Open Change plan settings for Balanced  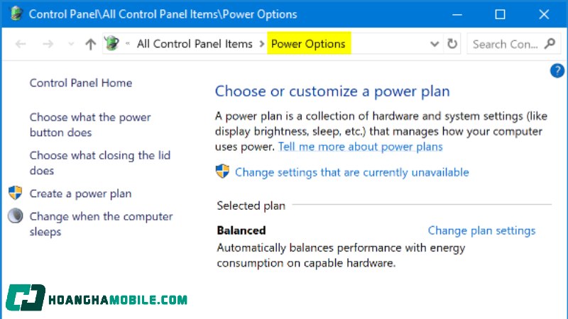pyautogui.click(x=481, y=230)
